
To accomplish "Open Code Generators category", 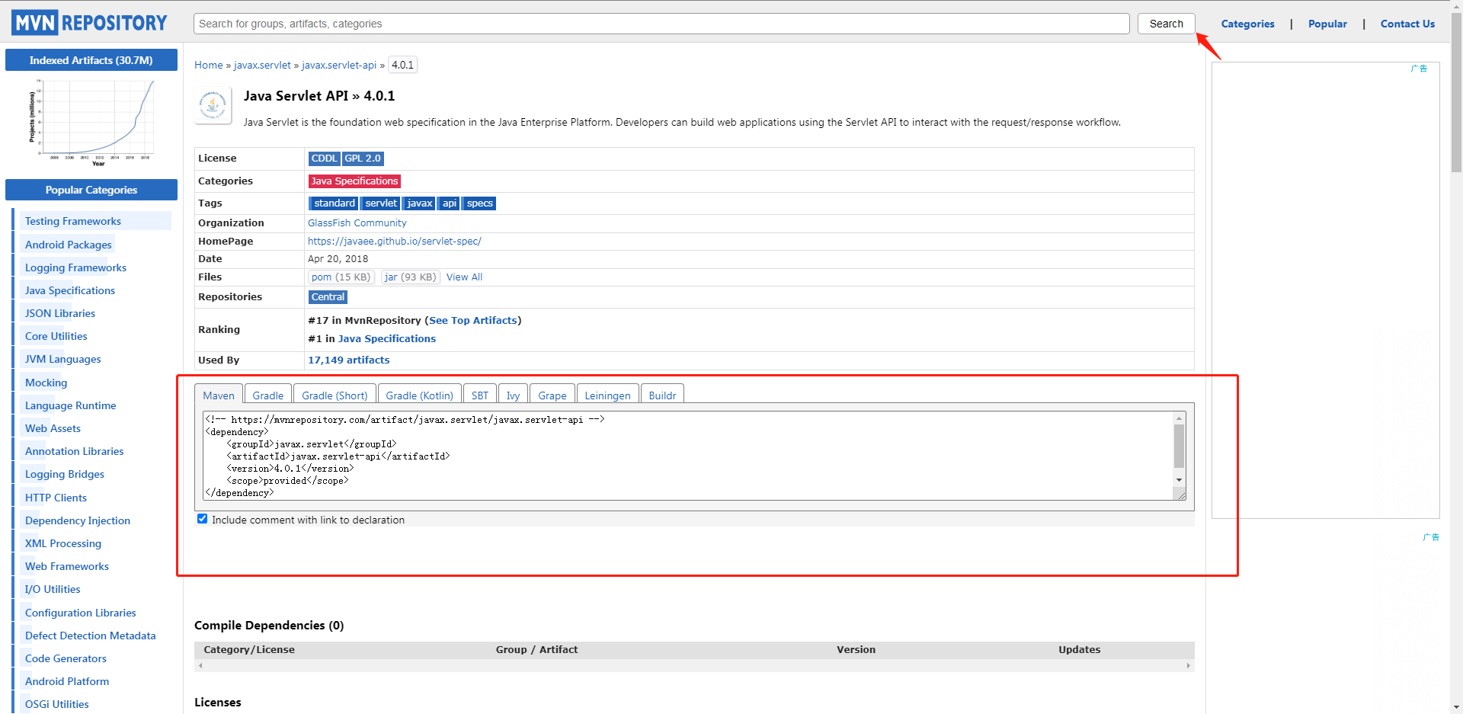I will 66,658.
